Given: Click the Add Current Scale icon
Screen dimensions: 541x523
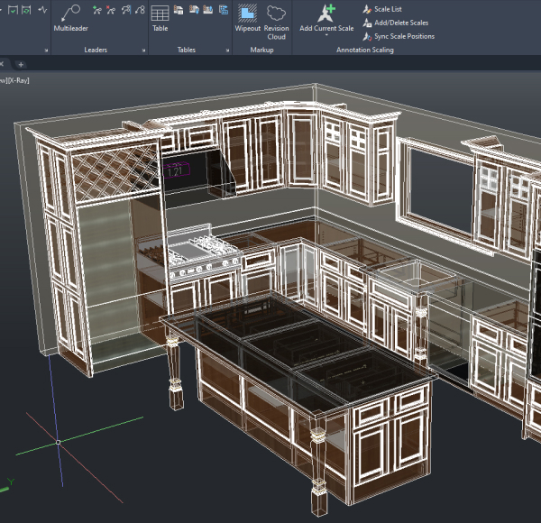Looking at the screenshot, I should click(326, 13).
